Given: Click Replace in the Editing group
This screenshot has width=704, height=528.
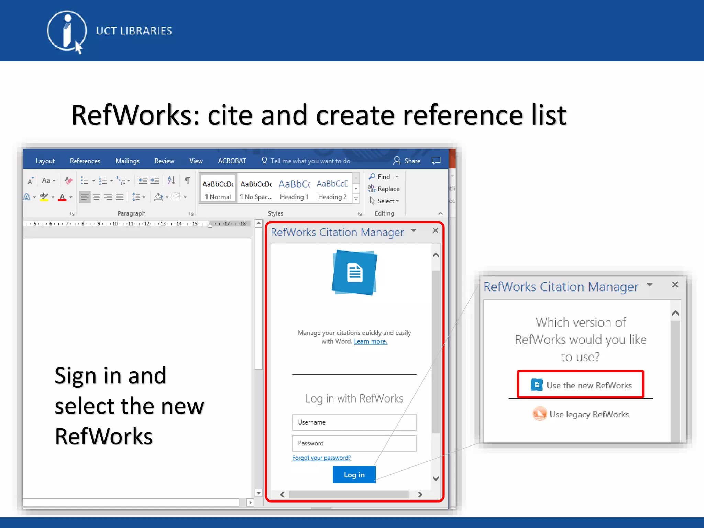Looking at the screenshot, I should (x=384, y=189).
